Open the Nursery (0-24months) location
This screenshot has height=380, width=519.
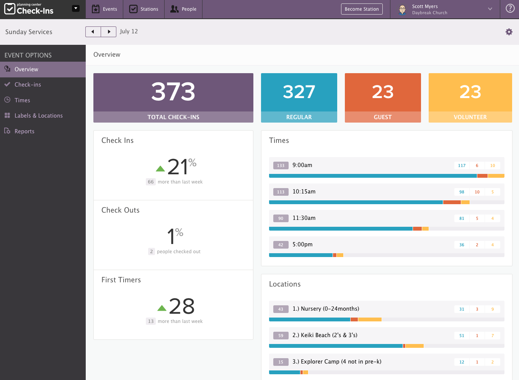(387, 311)
